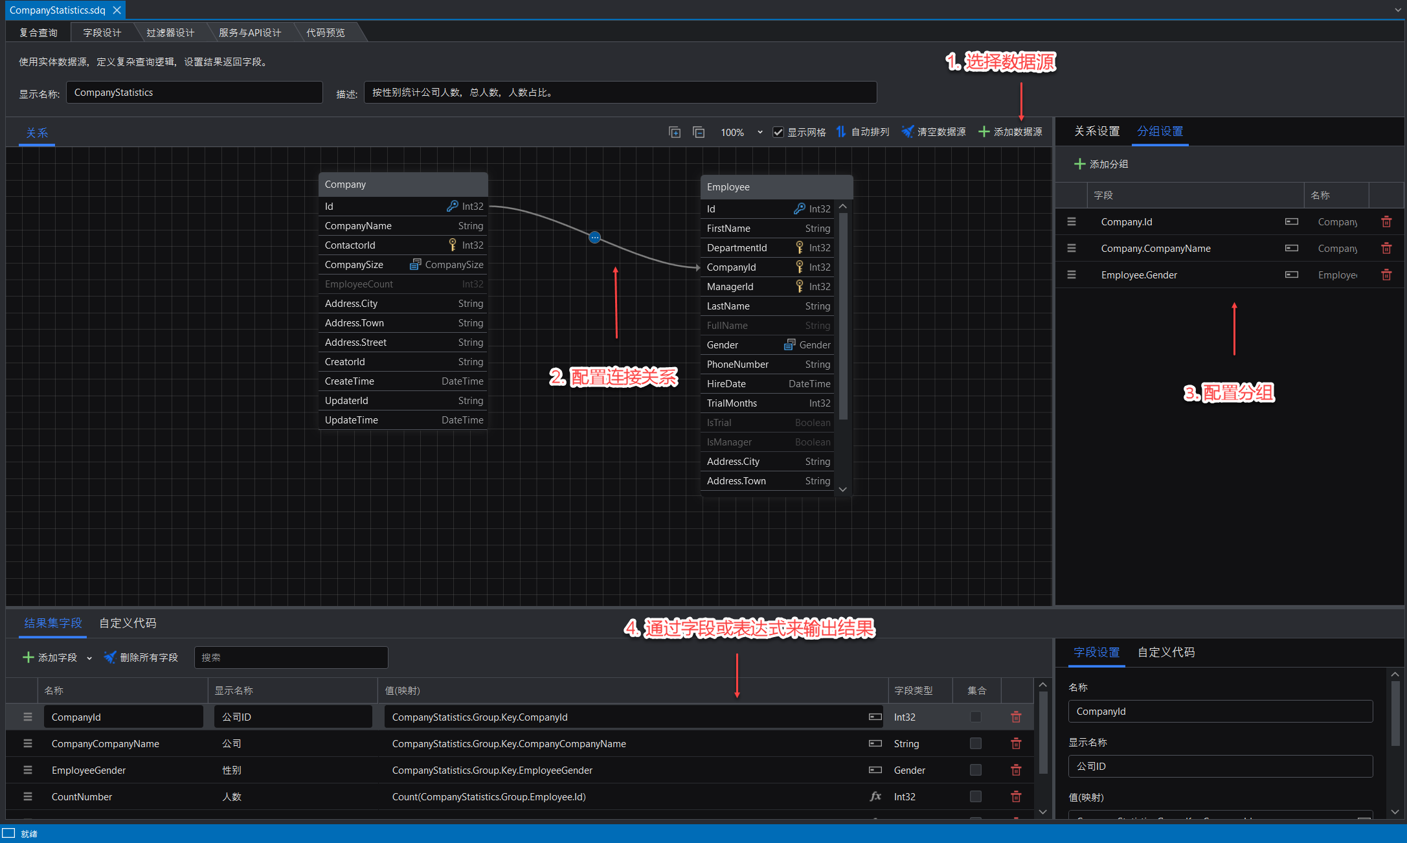The image size is (1407, 843).
Task: Click the Employee entity vertical scrollbar
Action: [843, 317]
